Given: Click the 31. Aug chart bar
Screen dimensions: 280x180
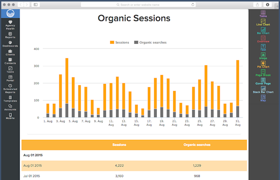Looking at the screenshot, I should coord(238,89).
